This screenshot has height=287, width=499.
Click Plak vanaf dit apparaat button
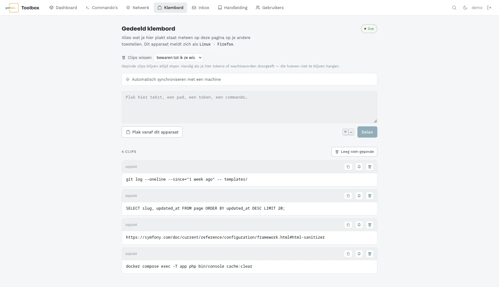[x=152, y=132]
